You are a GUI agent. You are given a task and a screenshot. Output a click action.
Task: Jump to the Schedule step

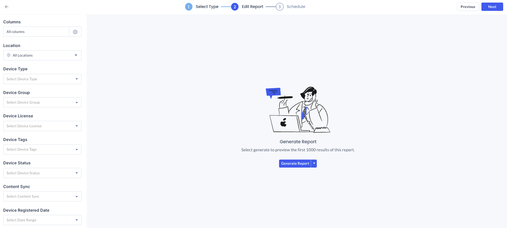pos(296,7)
